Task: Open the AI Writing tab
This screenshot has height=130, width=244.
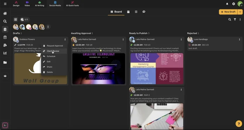Action: pyautogui.click(x=39, y=4)
